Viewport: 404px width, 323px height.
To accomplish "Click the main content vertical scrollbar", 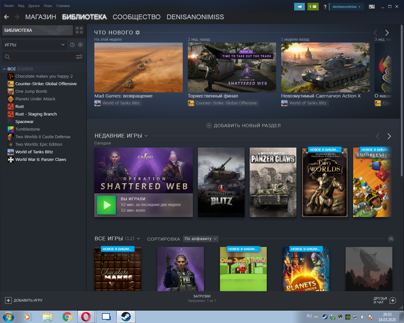I will [402, 100].
